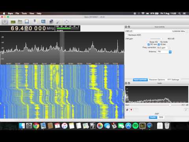
Task: Float the Audio dock panel
Action: pyautogui.click(x=129, y=83)
